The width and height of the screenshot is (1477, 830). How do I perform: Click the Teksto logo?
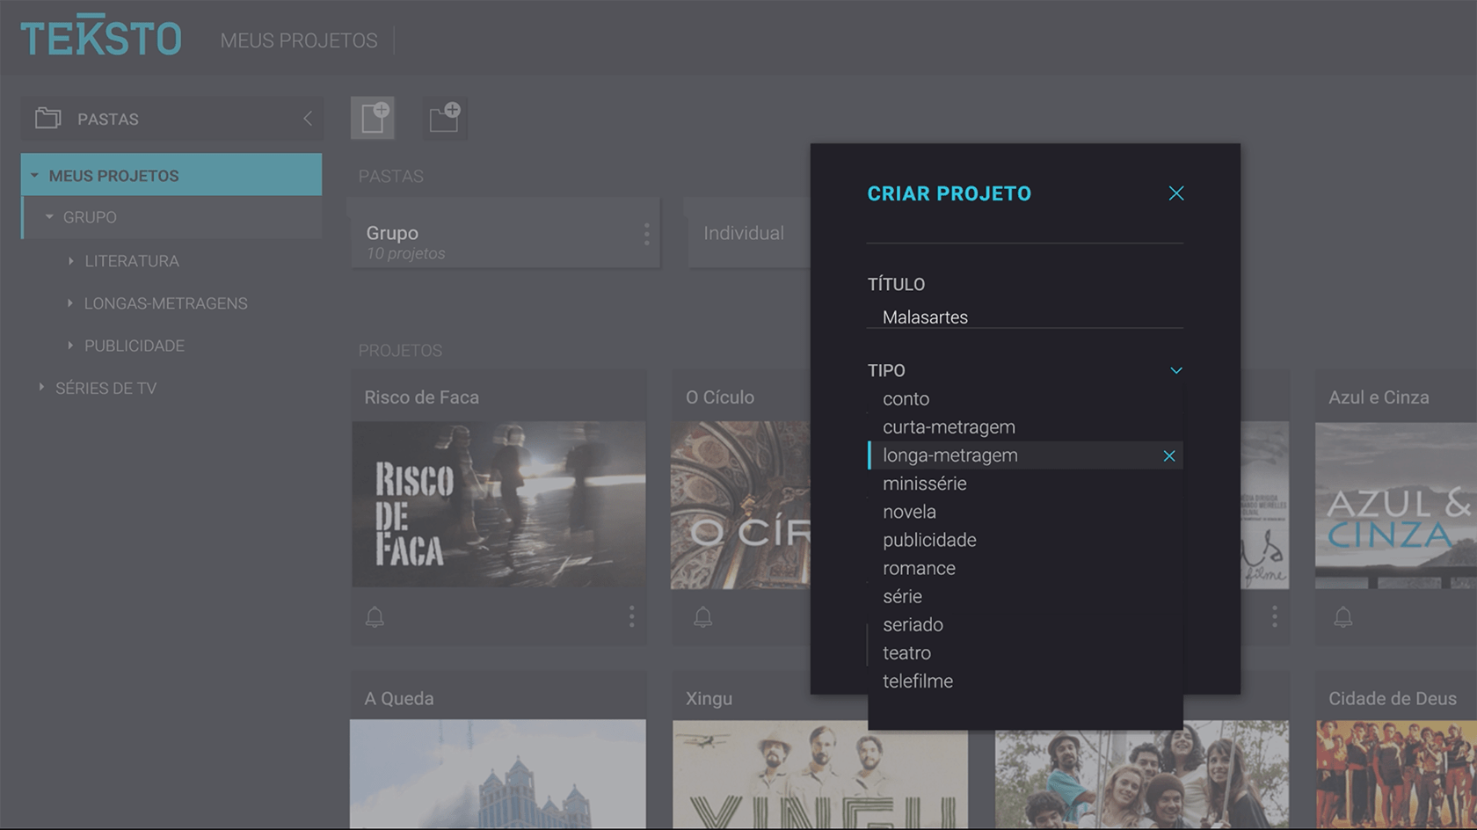click(x=101, y=36)
